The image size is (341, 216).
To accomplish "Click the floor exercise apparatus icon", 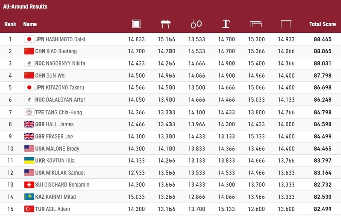I will (x=136, y=24).
